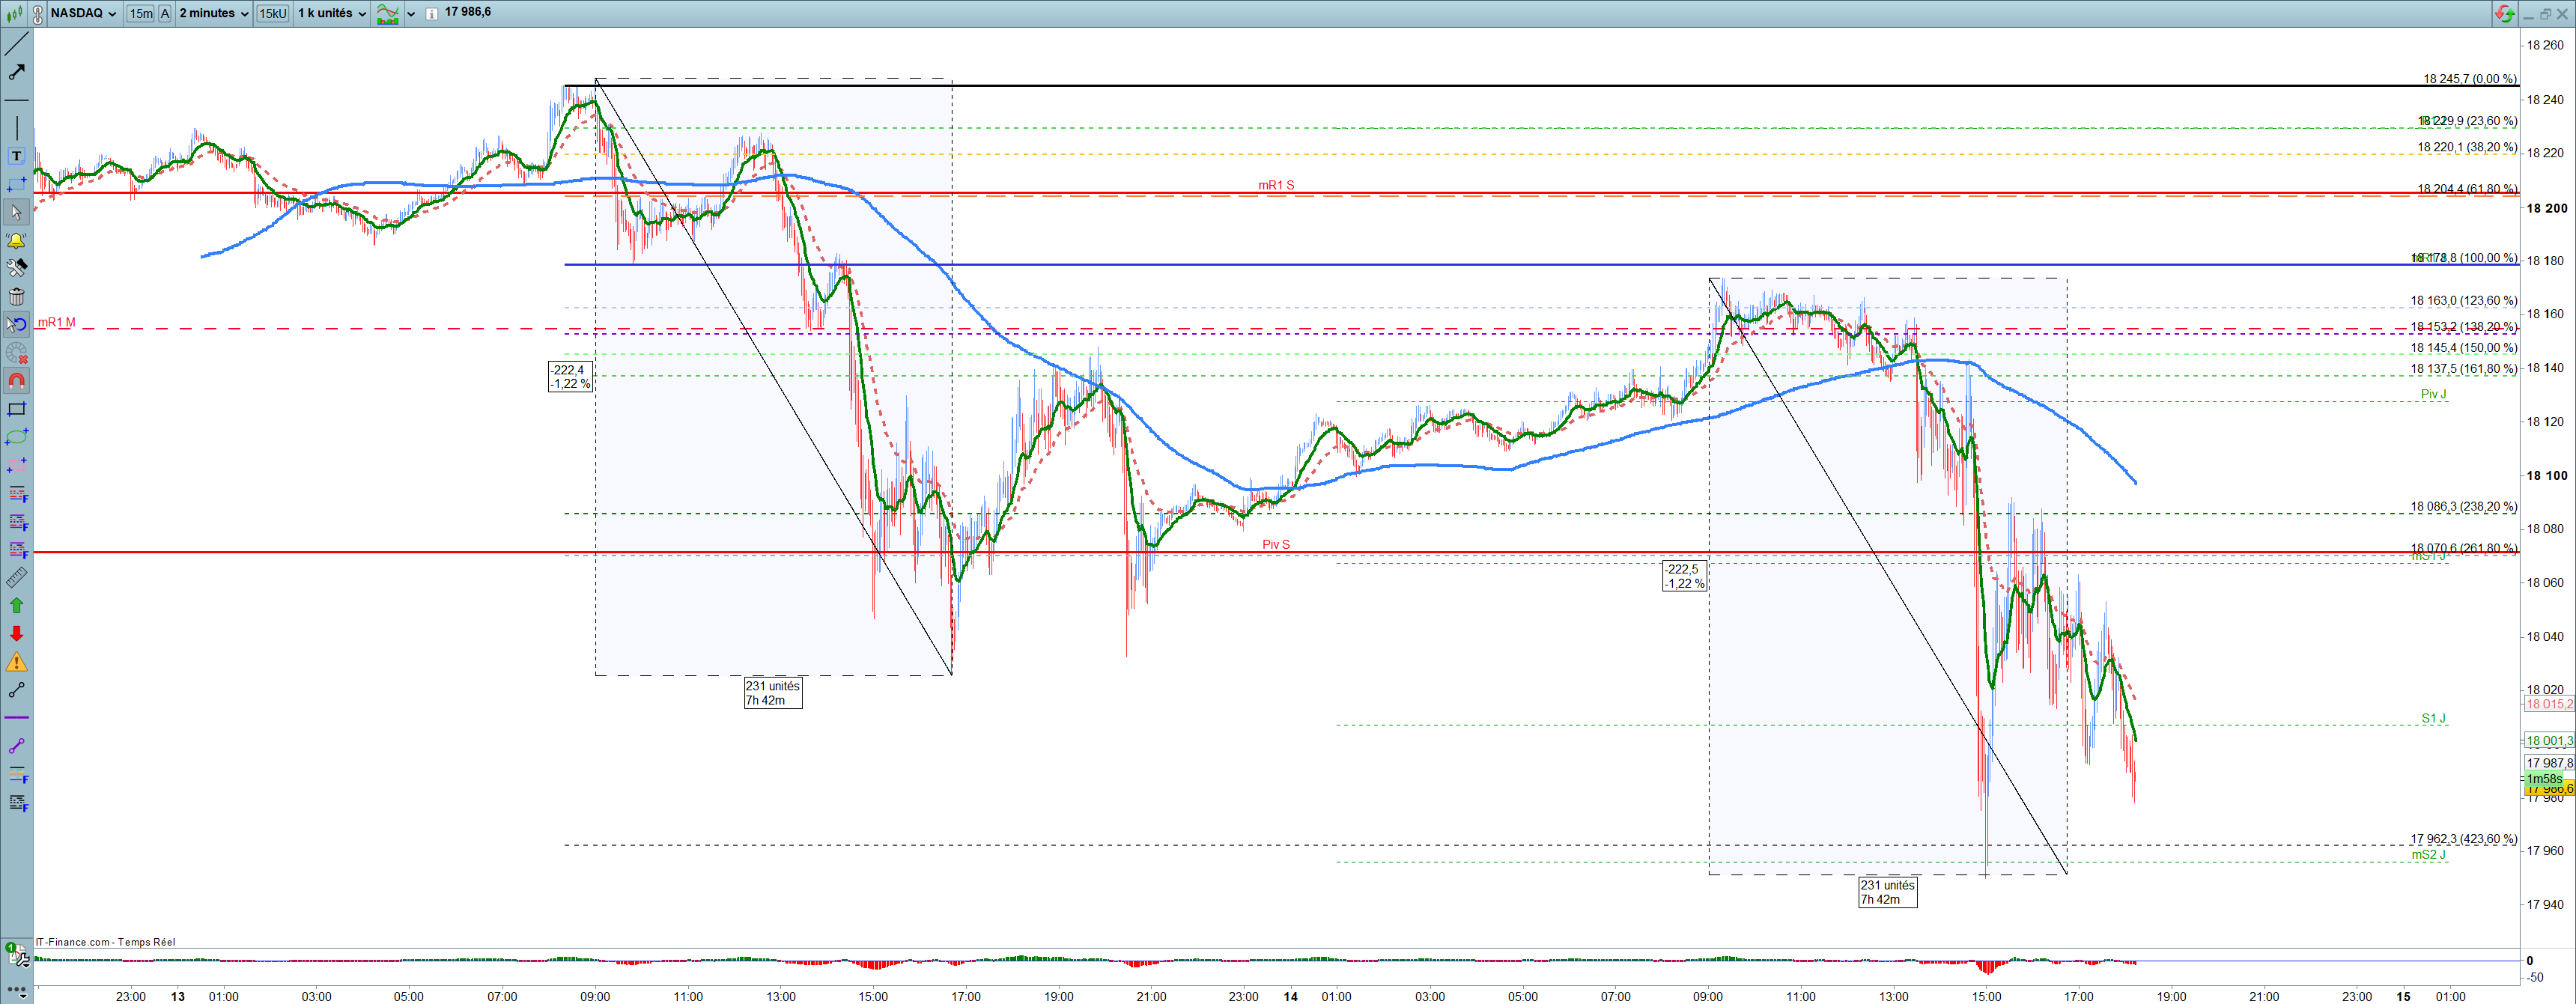Select the ruler measurement tool
This screenshot has width=2576, height=1004.
(x=16, y=578)
